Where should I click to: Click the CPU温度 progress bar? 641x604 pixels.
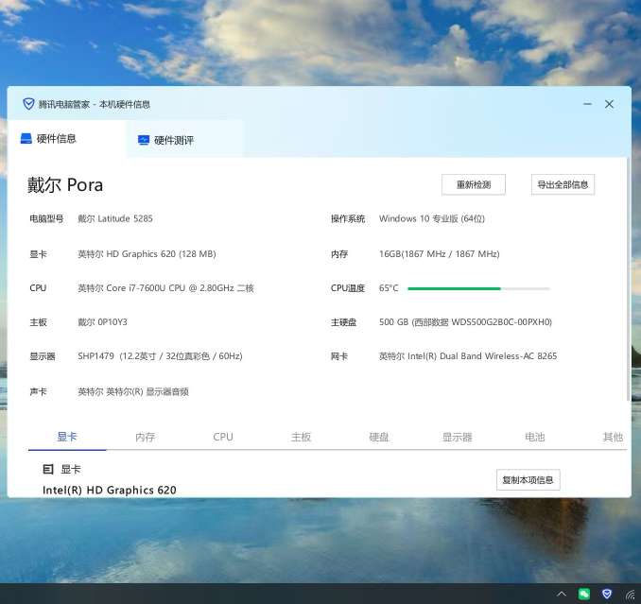point(478,288)
